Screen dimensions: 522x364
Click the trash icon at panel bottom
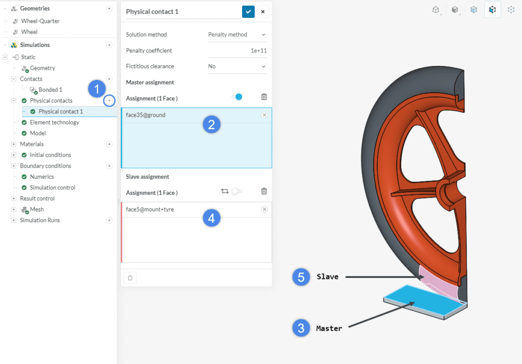130,278
